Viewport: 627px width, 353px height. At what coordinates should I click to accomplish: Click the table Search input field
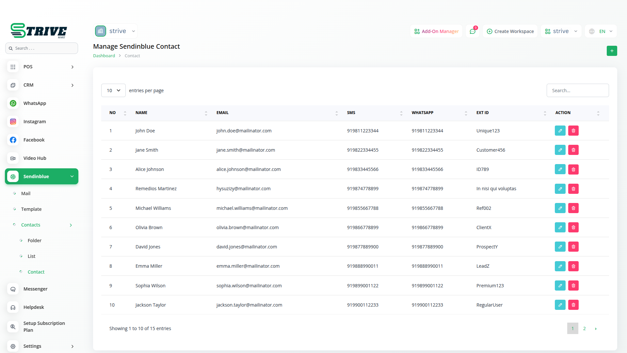tap(577, 91)
